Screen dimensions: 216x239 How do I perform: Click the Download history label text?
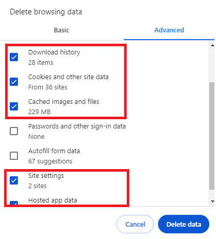(x=54, y=52)
